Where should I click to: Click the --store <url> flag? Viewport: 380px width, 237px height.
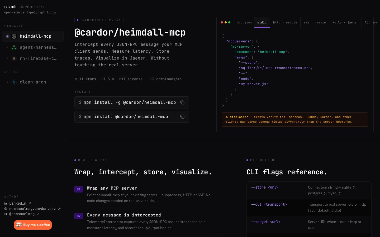pyautogui.click(x=265, y=187)
